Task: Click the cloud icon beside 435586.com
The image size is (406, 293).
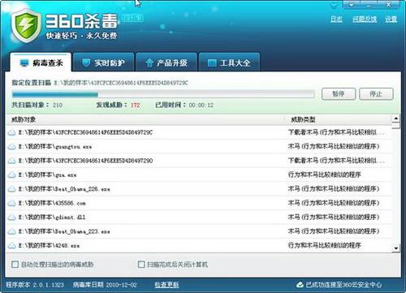Action: click(11, 203)
